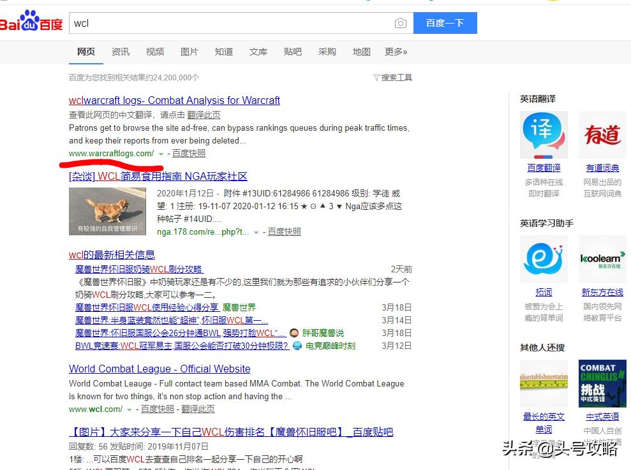This screenshot has width=631, height=470.
Task: Open the Hujiang snail app icon
Action: point(544,259)
